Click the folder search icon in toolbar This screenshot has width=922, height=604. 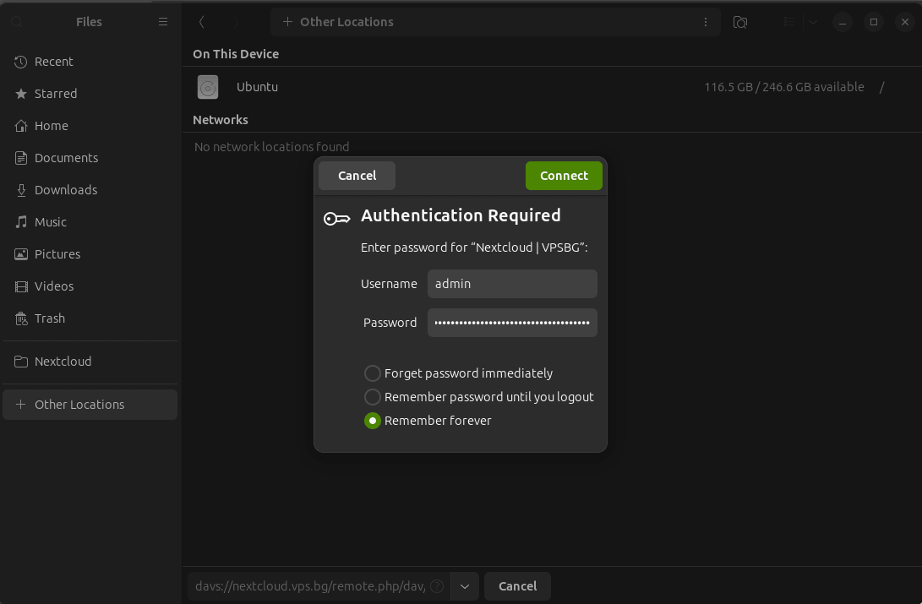click(x=740, y=22)
